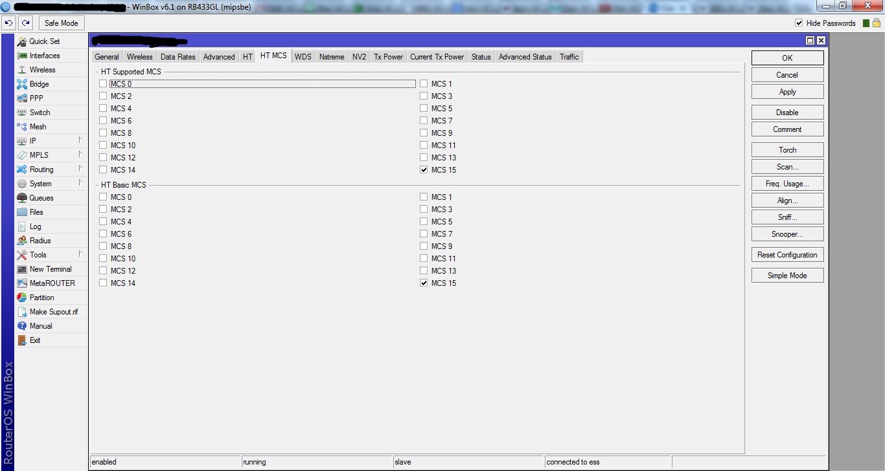Click the Disable button
Screen dimensions: 885x471
pyautogui.click(x=787, y=113)
